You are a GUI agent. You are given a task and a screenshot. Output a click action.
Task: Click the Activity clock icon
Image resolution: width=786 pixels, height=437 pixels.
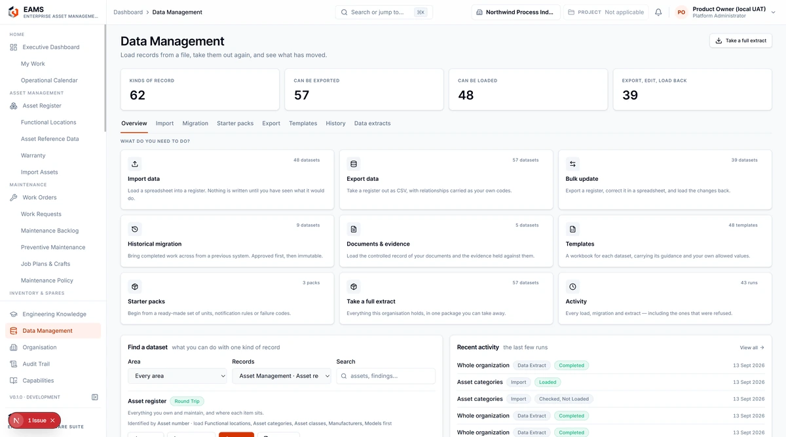click(572, 287)
